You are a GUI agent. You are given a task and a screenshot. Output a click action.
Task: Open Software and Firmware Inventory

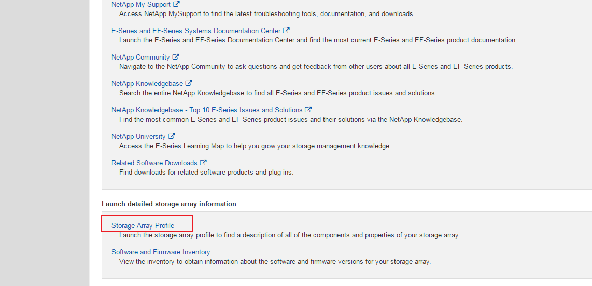(x=161, y=252)
